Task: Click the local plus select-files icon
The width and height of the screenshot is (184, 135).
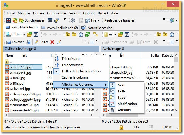Action: 92,42
